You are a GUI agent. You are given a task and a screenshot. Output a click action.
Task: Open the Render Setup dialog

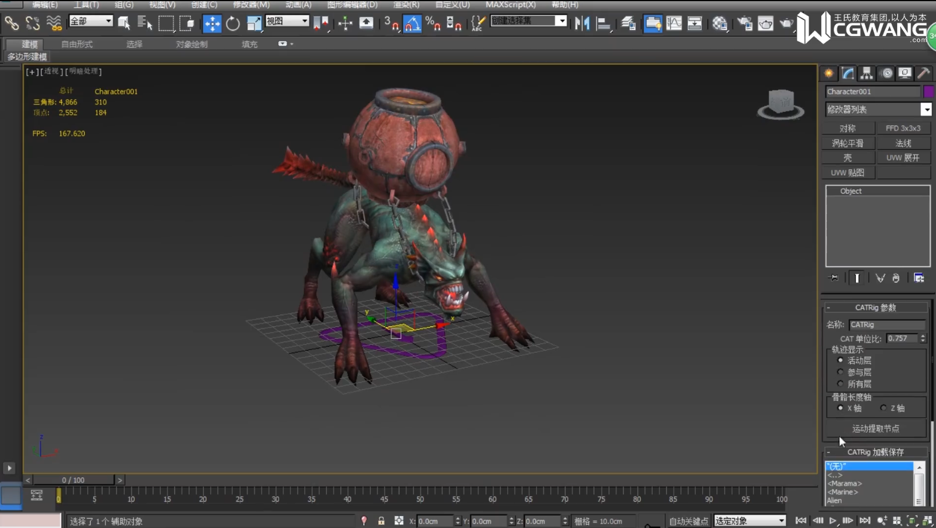click(745, 23)
